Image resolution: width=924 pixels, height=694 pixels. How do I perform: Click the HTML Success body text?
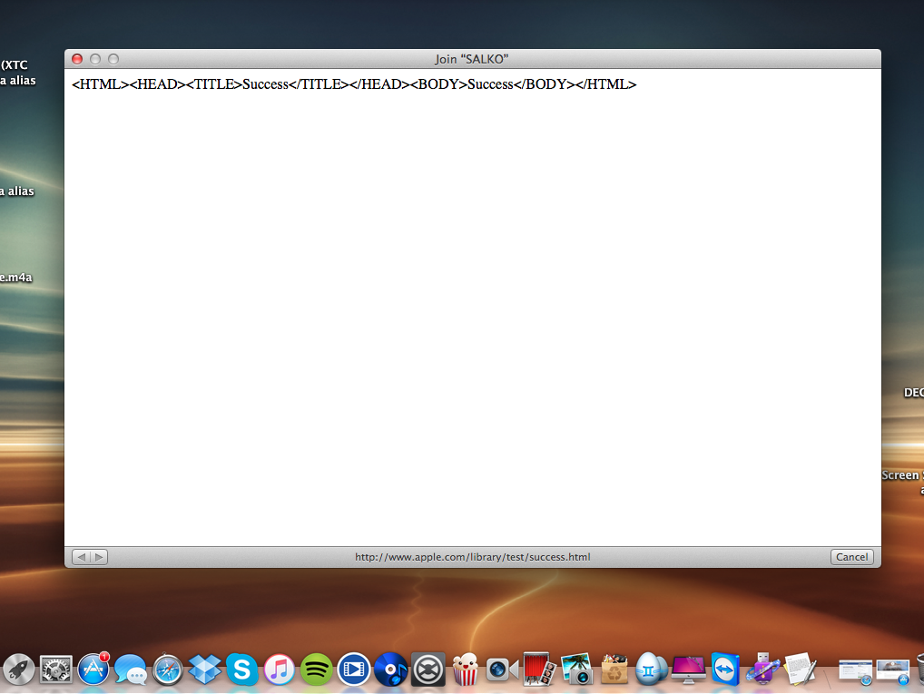click(x=354, y=84)
